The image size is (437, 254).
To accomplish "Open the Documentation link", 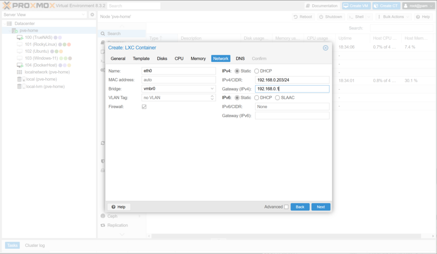I will tap(322, 6).
